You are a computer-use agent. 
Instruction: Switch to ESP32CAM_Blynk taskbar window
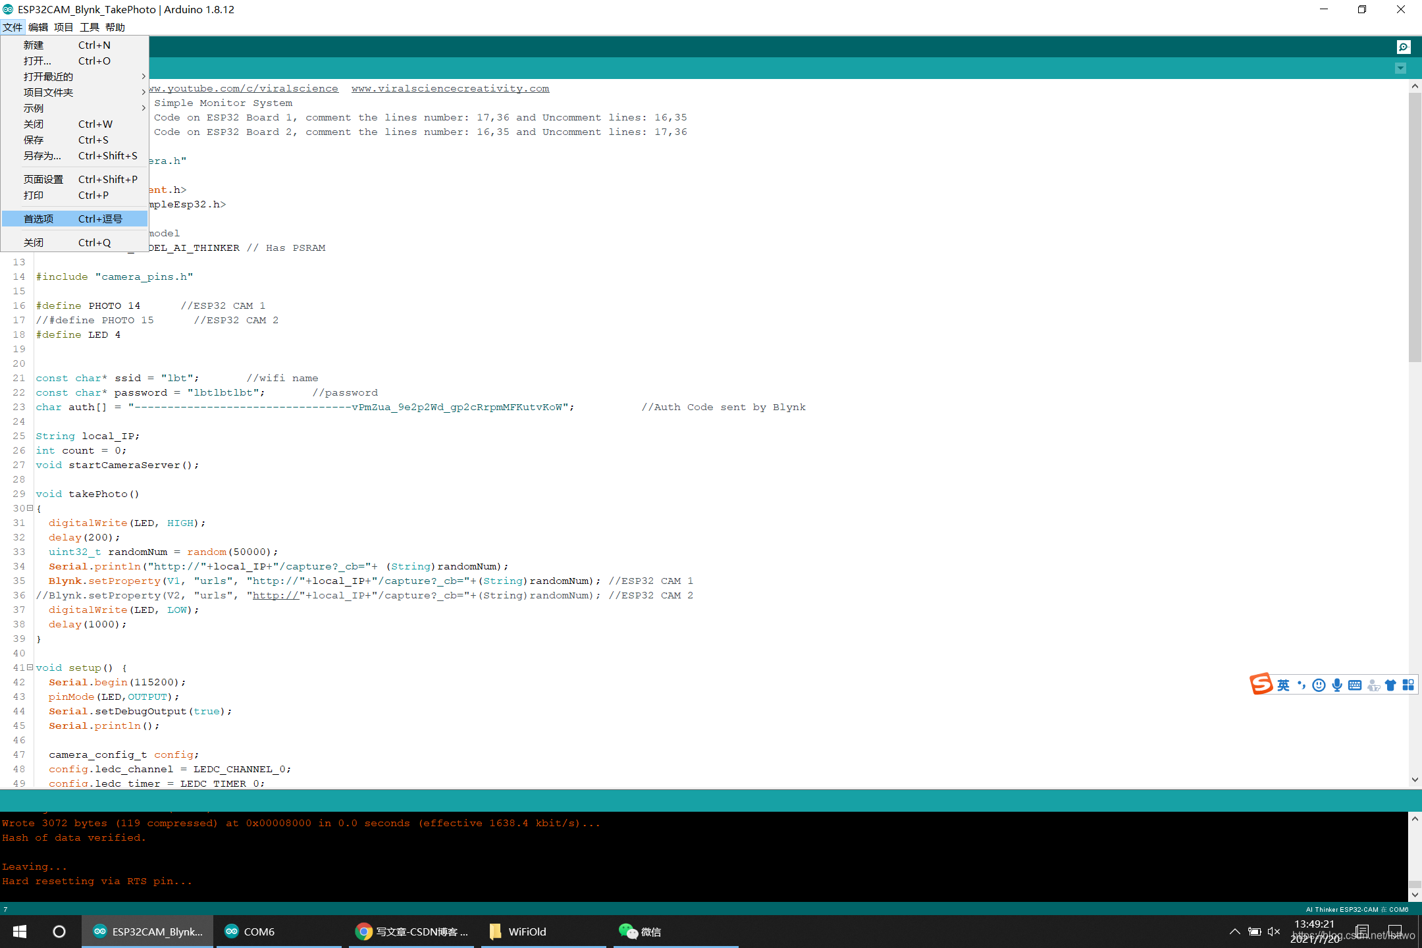147,932
